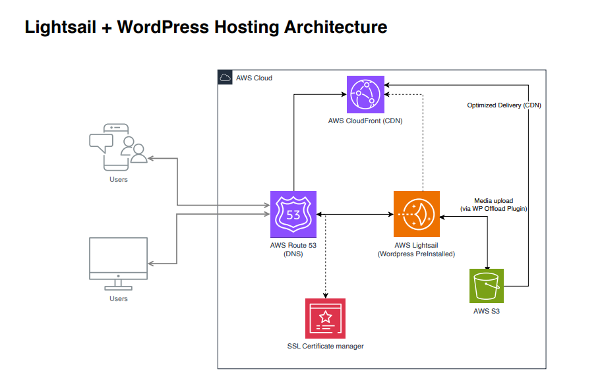Viewport: 604px width, 390px height.
Task: Select the green AWS S3 bucket icon
Action: click(x=487, y=286)
